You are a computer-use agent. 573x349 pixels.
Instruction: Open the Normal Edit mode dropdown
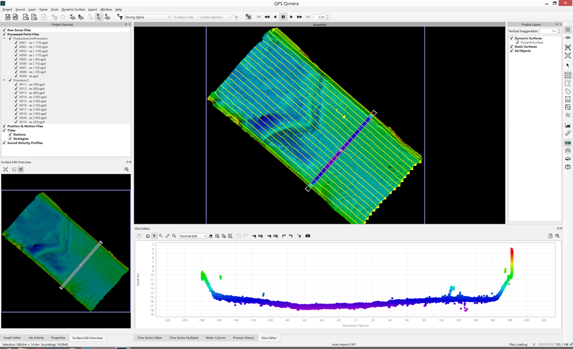193,236
